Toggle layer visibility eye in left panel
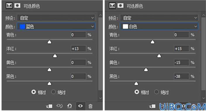The height and width of the screenshot is (111, 206). point(80,106)
